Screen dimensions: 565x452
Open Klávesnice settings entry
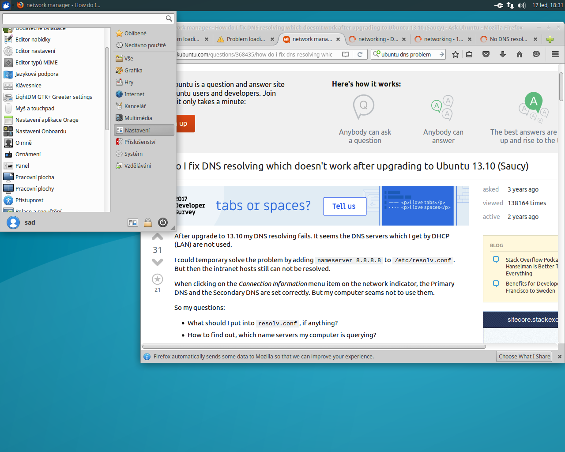(x=28, y=85)
